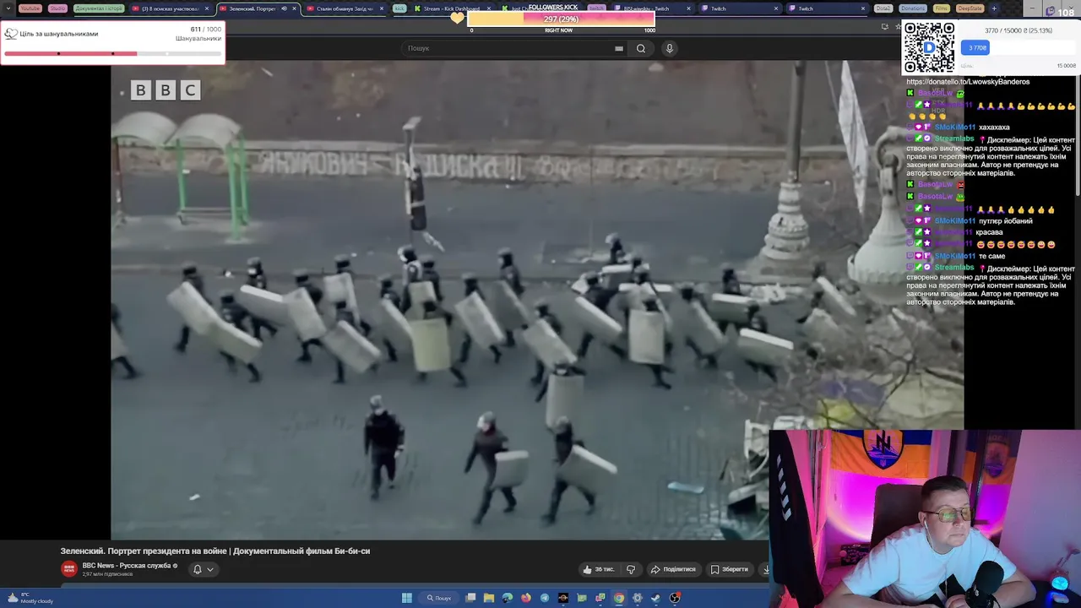Screen dimensions: 1081x608
Task: Activate voice search microphone icon
Action: tap(670, 48)
